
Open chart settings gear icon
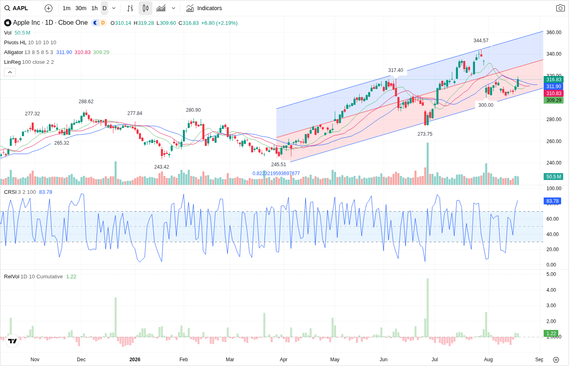coord(556,360)
